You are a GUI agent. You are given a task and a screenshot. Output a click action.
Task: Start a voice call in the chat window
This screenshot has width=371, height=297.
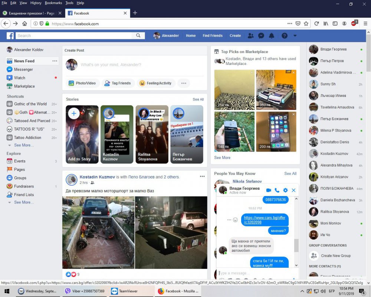tap(277, 190)
